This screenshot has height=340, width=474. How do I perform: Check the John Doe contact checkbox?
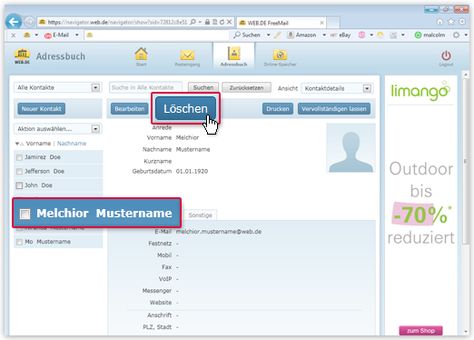19,185
